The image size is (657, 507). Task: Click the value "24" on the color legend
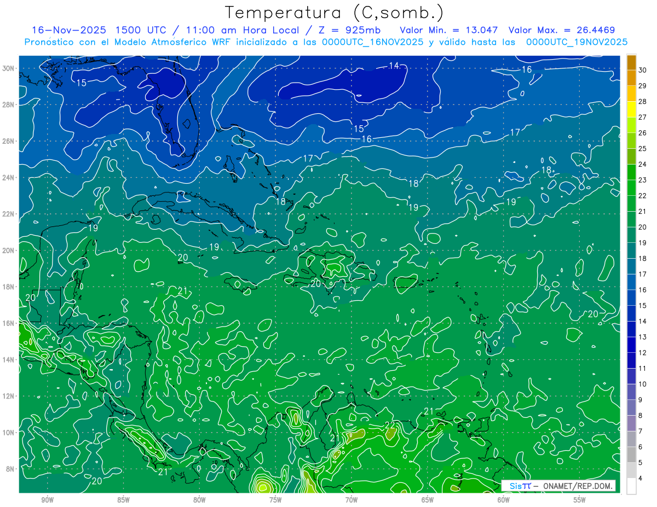(x=642, y=164)
